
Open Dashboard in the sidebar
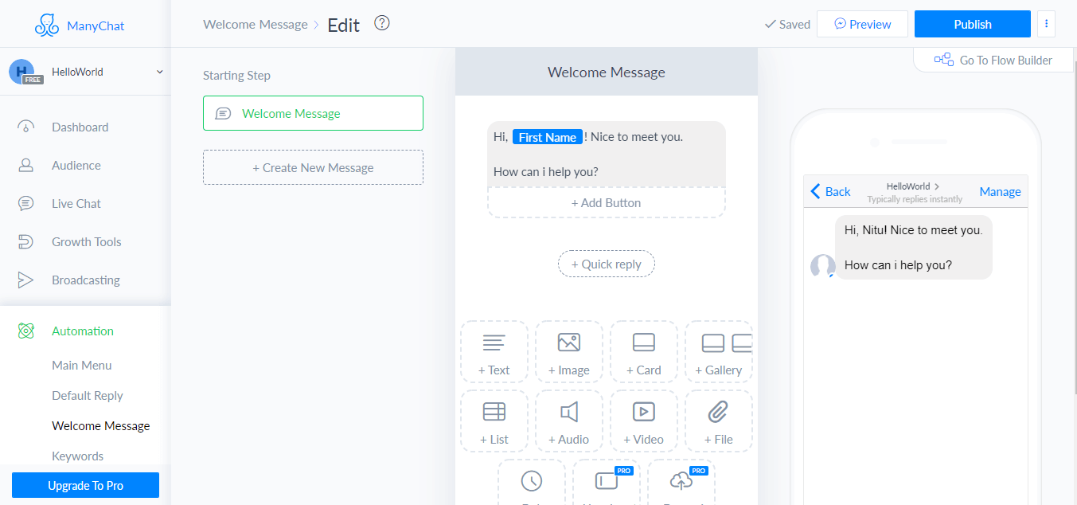(80, 127)
